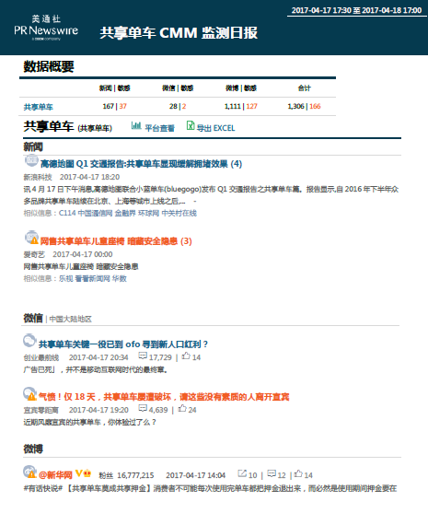The image size is (428, 513).
Task: Click like icon next to 14 in Weibo post
Action: pyautogui.click(x=298, y=473)
